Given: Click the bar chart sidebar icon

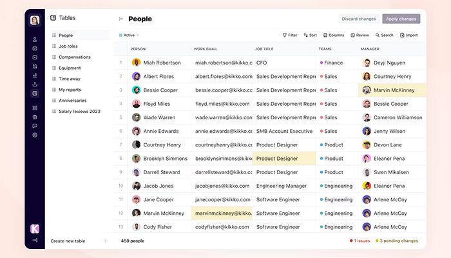Looking at the screenshot, I should click(35, 75).
